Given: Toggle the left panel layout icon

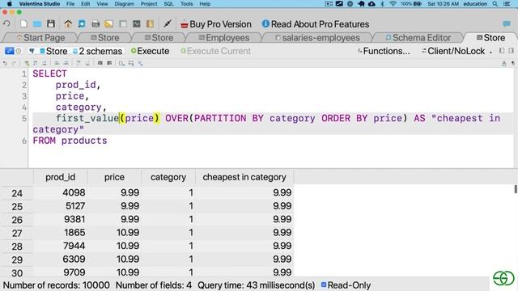Looking at the screenshot, I should 502,51.
